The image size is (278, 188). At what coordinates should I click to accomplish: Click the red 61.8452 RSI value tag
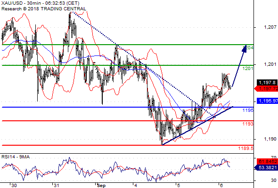point(267,161)
